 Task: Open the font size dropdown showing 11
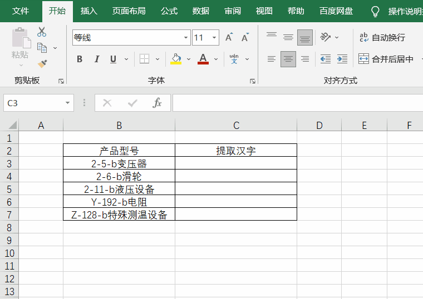coord(214,37)
